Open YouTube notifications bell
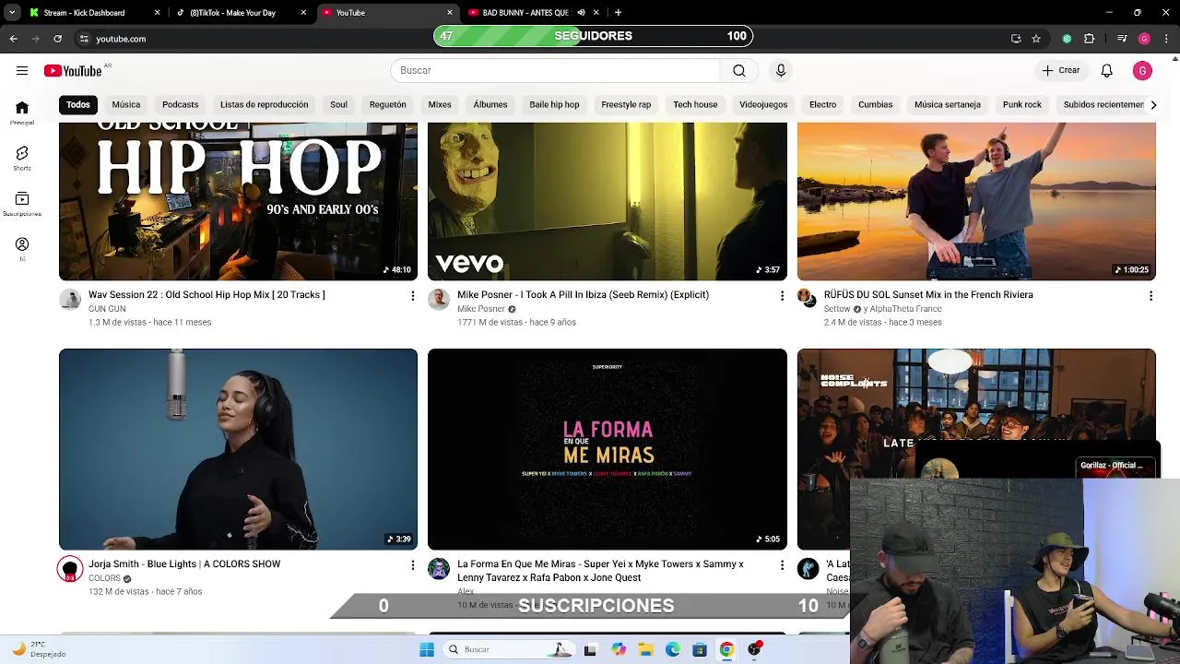 pyautogui.click(x=1106, y=70)
